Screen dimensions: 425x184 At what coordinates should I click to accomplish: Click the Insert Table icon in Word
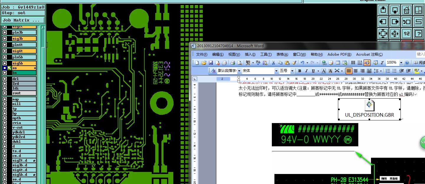tap(338, 63)
